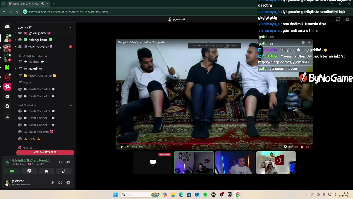Click YENİ BAHSETMELER button
Viewport: 353px width, 199px height.
45,152
